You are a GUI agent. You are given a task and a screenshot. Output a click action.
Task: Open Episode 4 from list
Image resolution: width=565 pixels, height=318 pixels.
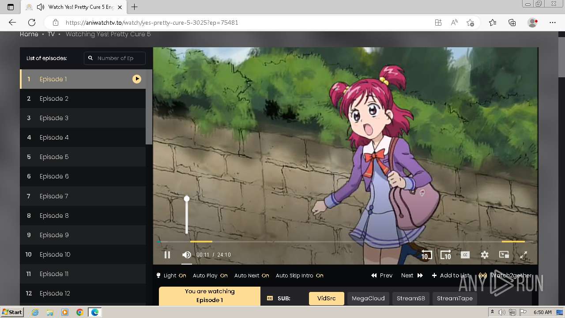click(83, 137)
